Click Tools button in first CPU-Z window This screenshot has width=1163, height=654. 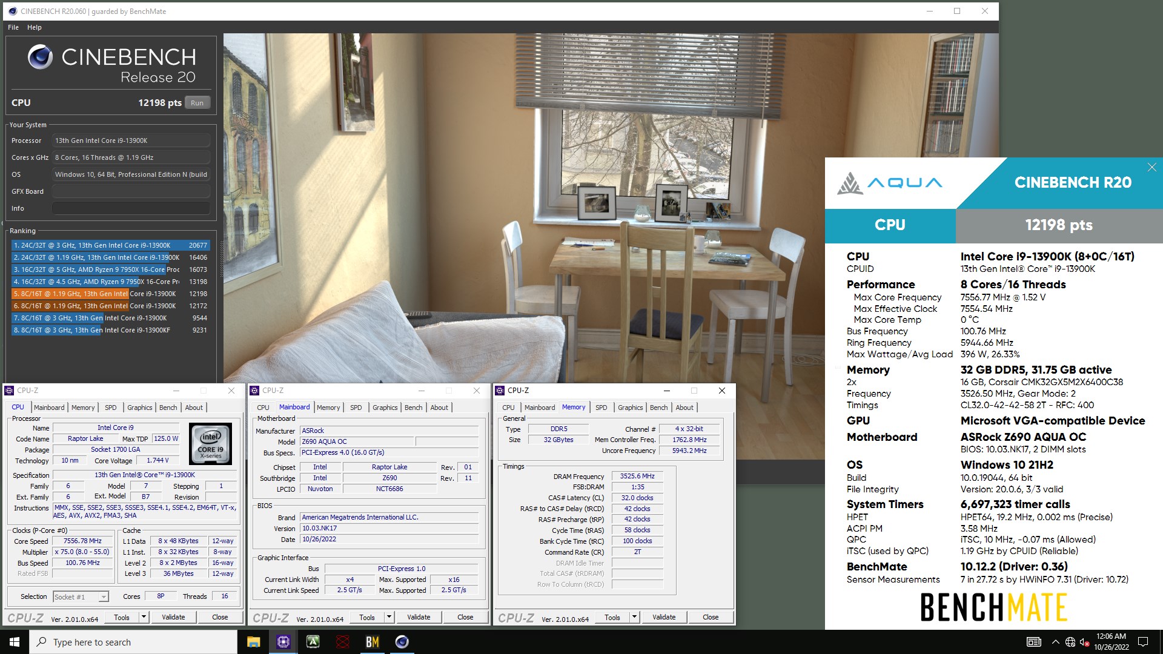coord(122,617)
